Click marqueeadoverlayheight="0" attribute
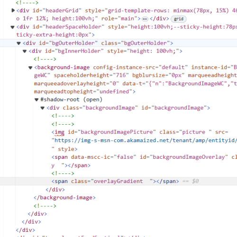237x237 pixels. click(x=76, y=83)
